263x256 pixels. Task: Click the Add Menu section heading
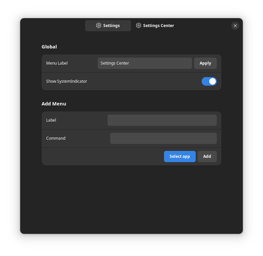click(54, 104)
